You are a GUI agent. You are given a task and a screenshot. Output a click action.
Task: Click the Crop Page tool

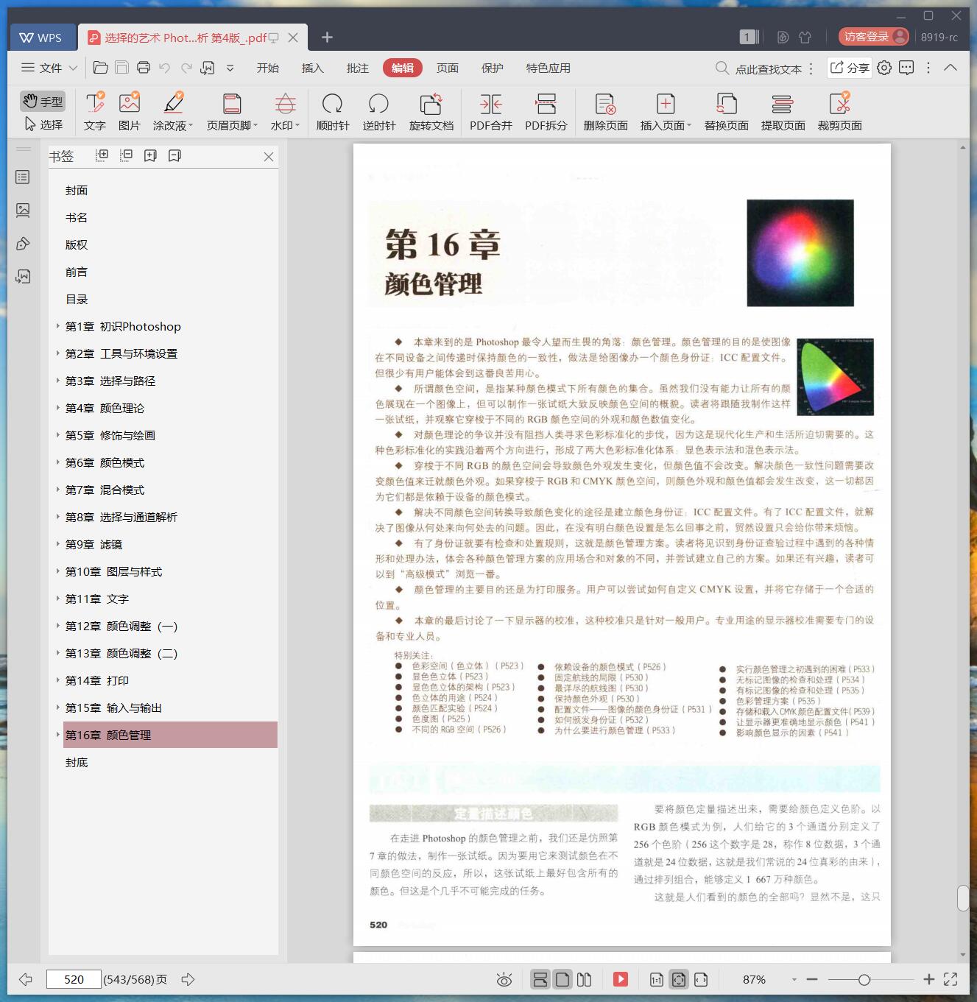(x=840, y=112)
